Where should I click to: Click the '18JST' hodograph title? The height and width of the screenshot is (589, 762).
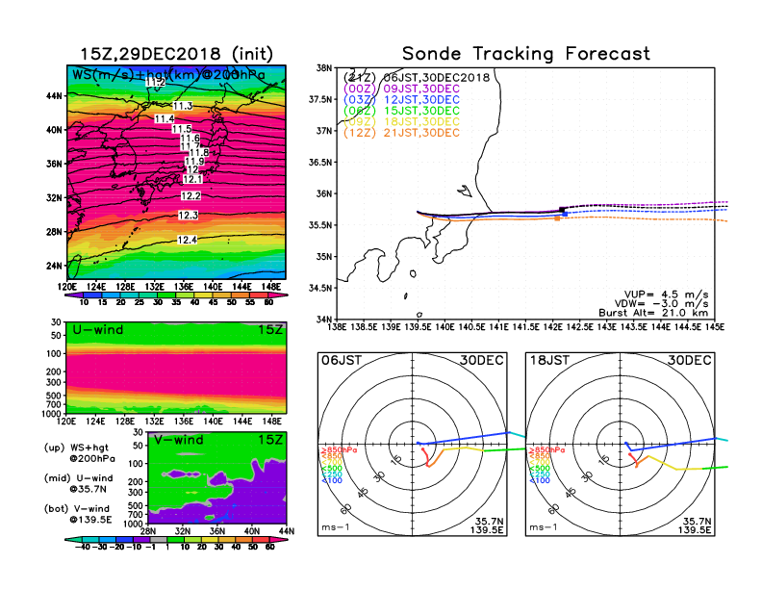point(549,361)
